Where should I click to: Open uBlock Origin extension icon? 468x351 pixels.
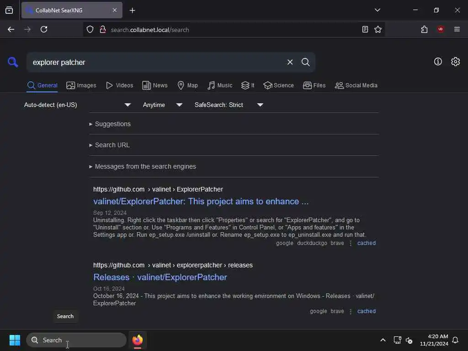pos(441,29)
